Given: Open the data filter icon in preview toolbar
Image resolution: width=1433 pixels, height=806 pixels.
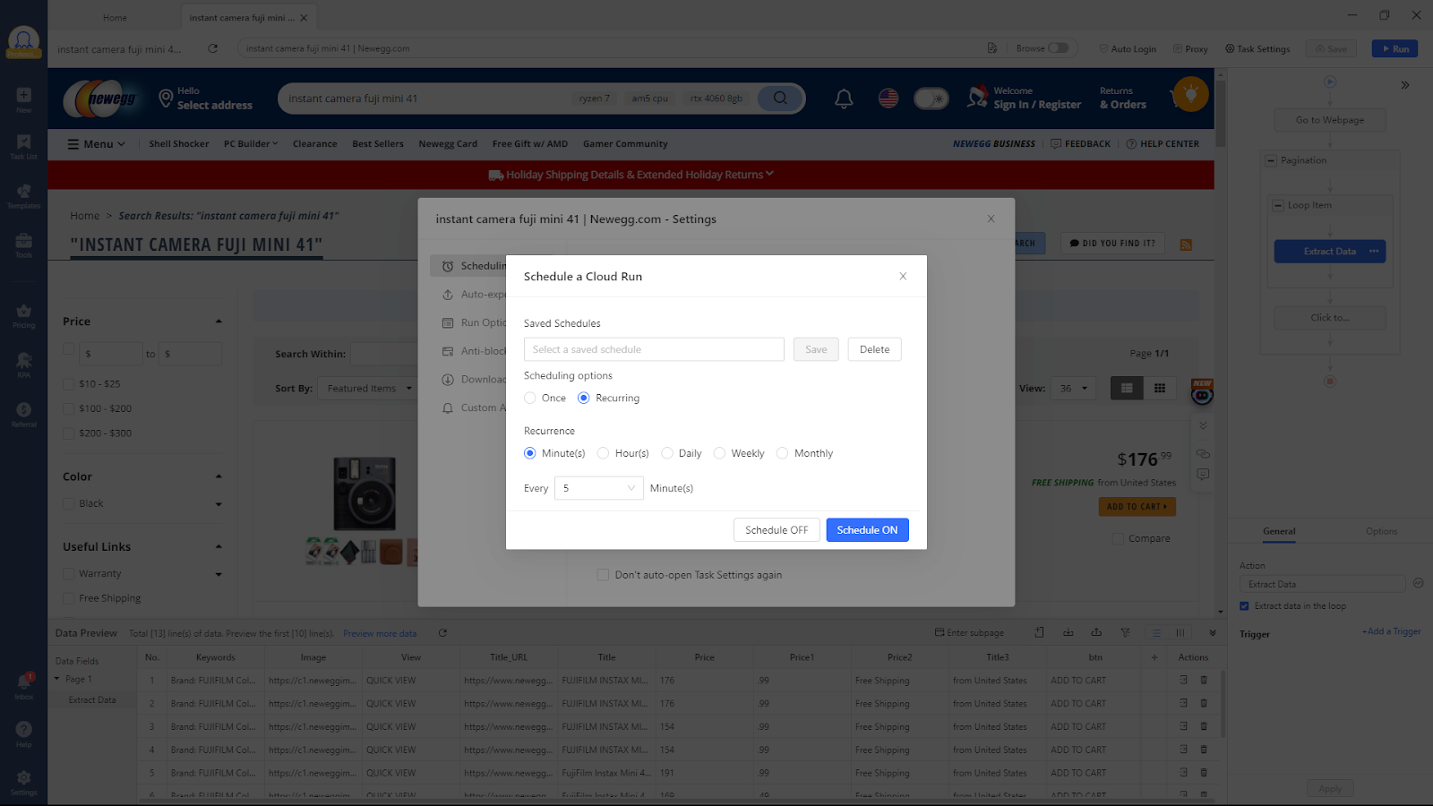Looking at the screenshot, I should tap(1125, 632).
